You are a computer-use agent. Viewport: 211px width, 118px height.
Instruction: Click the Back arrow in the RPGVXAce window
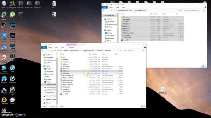(43, 51)
